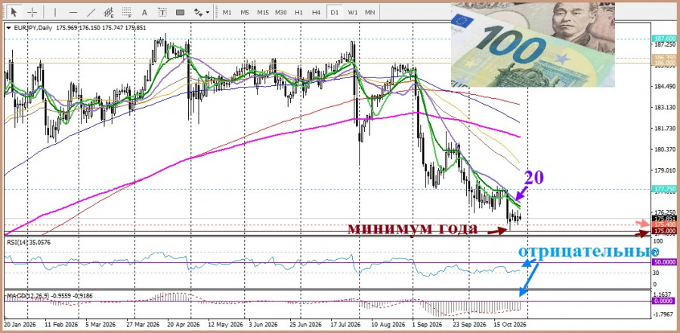Viewport: 680px width, 333px height.
Task: Switch chart to H4 timeframe
Action: click(x=316, y=13)
